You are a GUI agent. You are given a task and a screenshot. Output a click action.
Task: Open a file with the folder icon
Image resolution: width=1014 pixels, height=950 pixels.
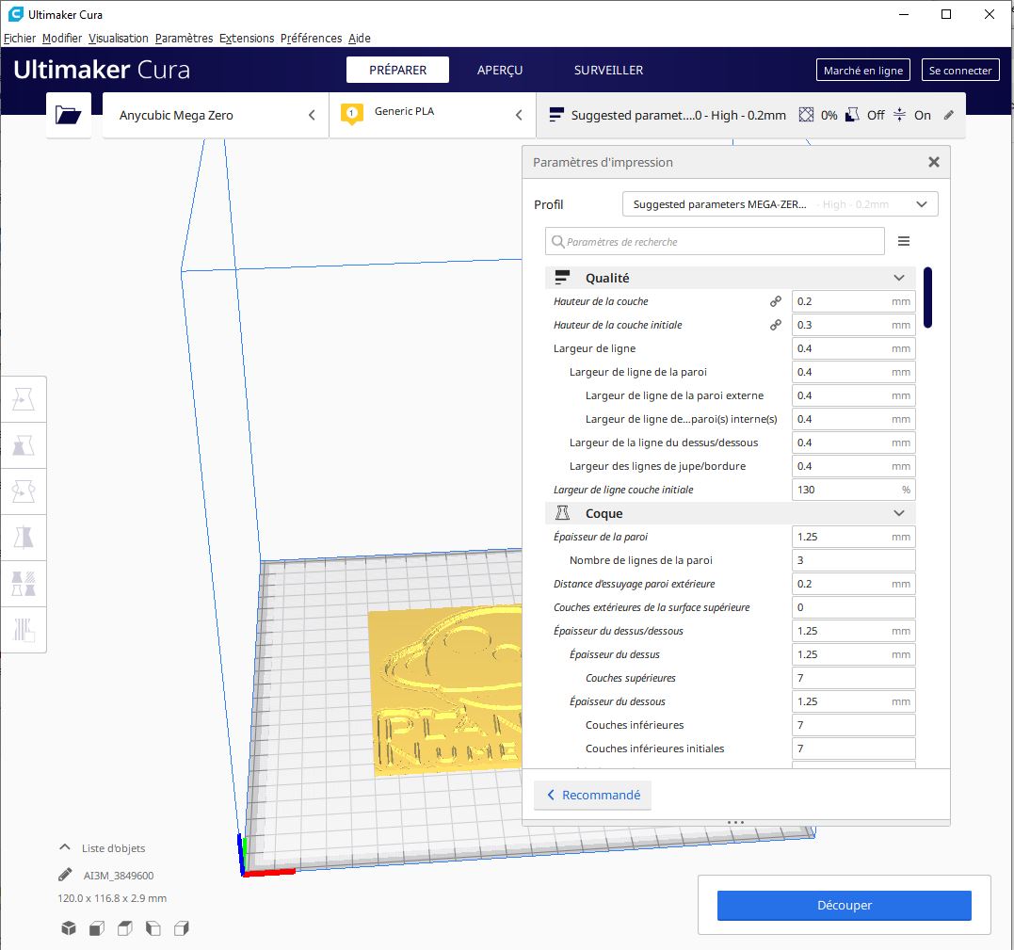coord(68,115)
